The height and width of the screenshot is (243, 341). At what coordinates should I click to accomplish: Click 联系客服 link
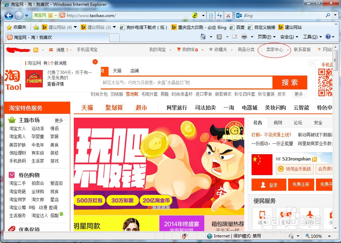pyautogui.click(x=302, y=49)
